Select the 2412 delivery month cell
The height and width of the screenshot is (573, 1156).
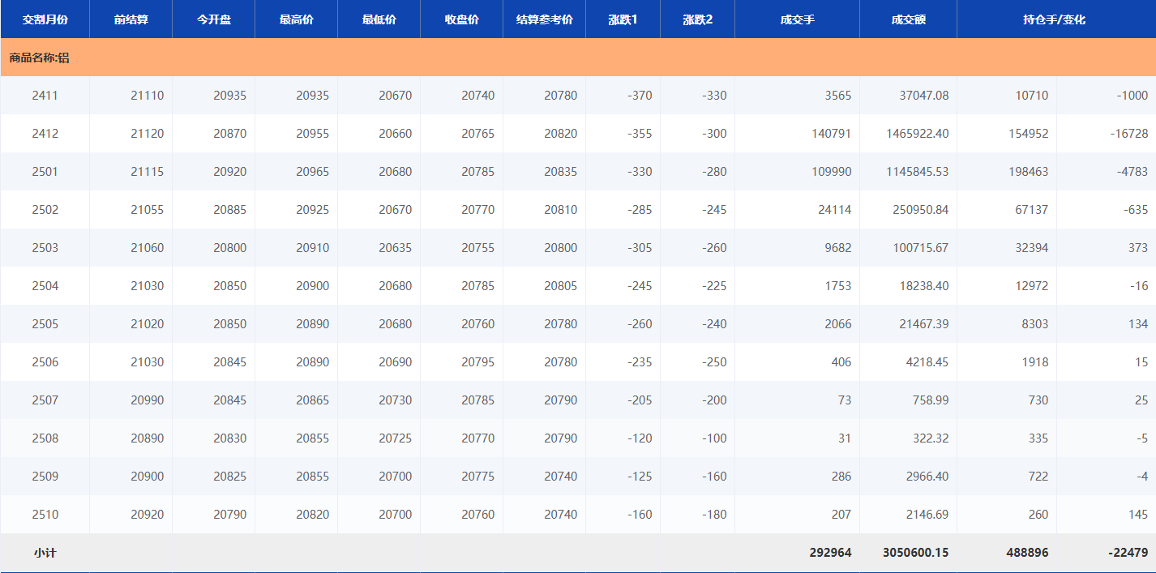[45, 134]
